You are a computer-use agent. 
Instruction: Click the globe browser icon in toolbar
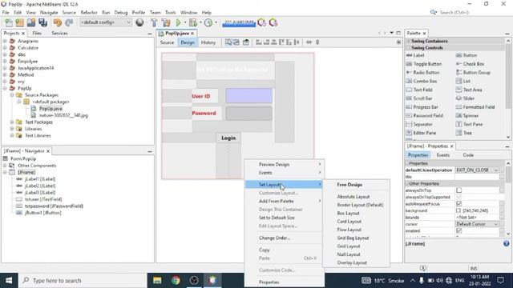pos(139,22)
